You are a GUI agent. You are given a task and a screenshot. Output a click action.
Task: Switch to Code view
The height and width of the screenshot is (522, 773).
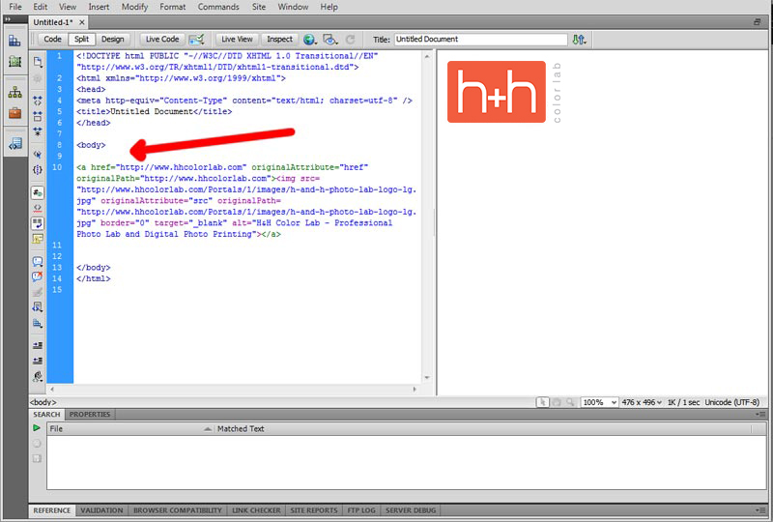(52, 39)
